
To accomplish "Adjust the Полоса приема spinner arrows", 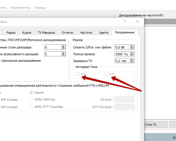I will point(132,54).
